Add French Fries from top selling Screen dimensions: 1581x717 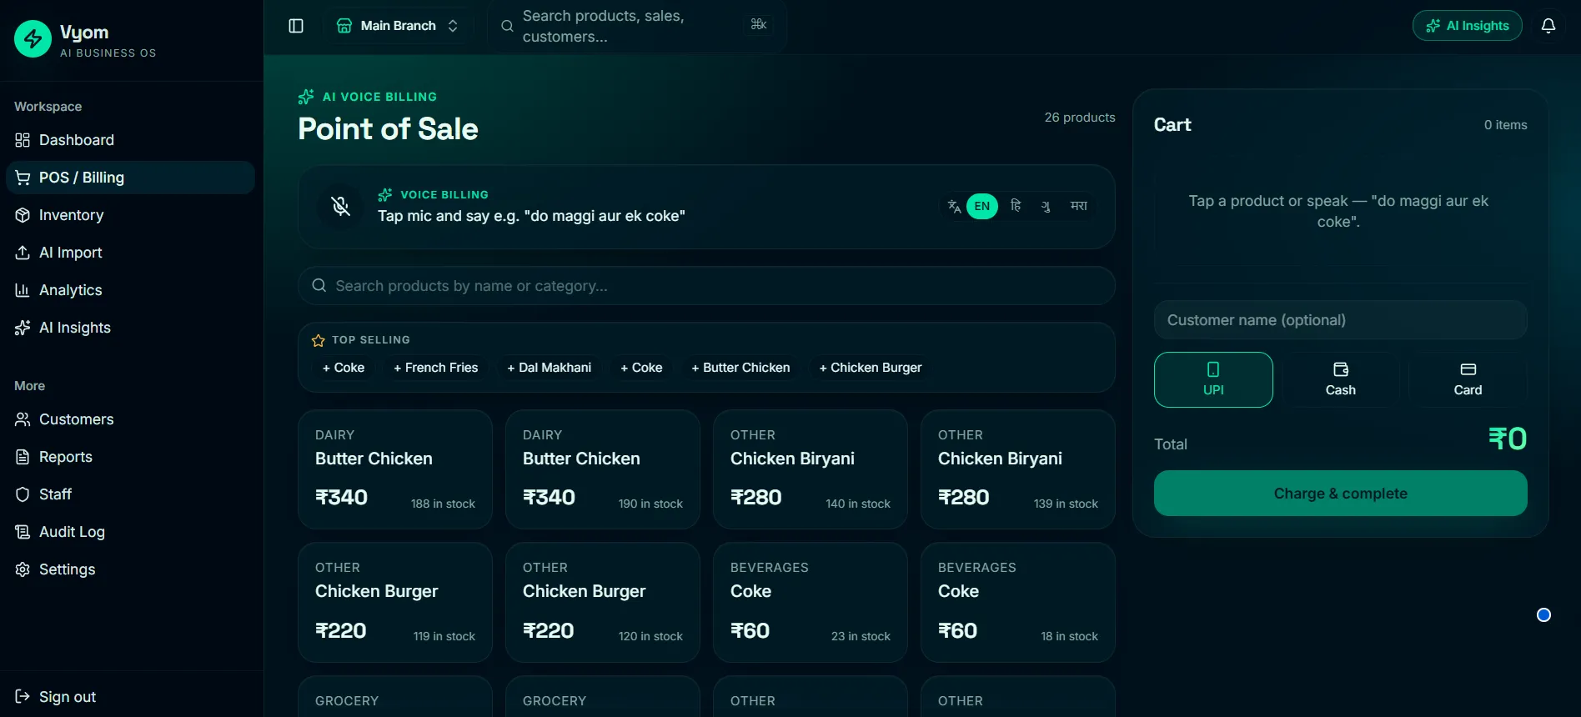[436, 368]
